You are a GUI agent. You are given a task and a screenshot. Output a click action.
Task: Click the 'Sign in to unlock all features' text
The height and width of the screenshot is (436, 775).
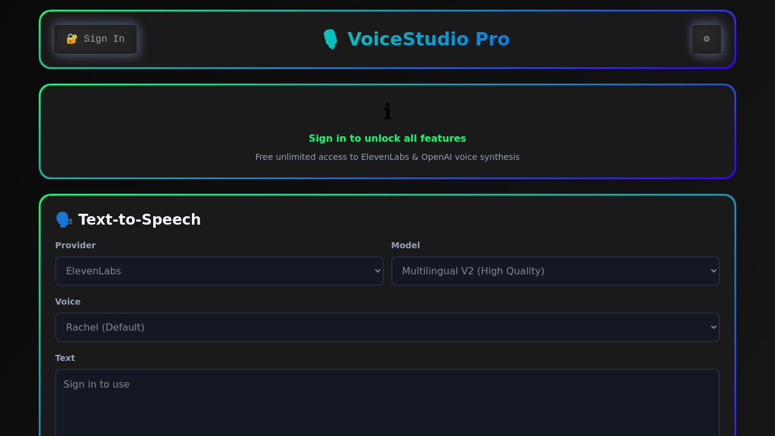coord(387,138)
